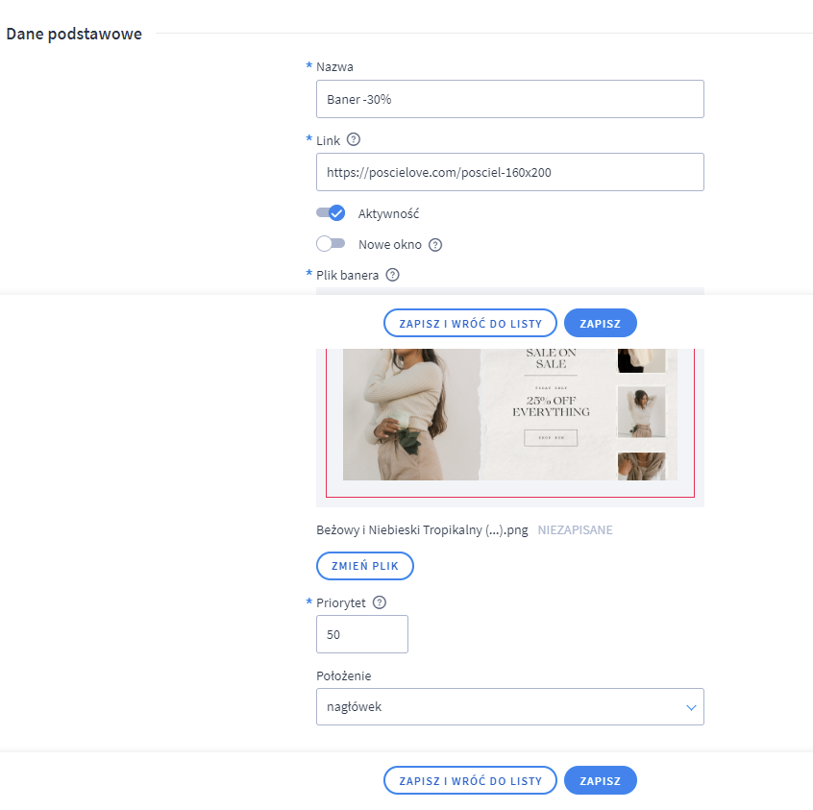Open the nagłówek position combo box
This screenshot has height=810, width=813.
[x=509, y=706]
